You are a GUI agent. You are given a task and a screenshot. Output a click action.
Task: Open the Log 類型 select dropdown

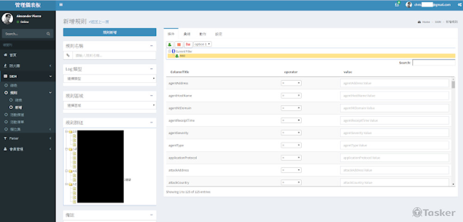(109, 79)
